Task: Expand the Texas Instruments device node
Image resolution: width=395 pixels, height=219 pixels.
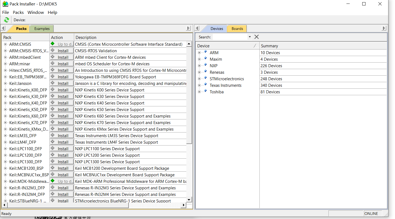Action: (x=199, y=85)
